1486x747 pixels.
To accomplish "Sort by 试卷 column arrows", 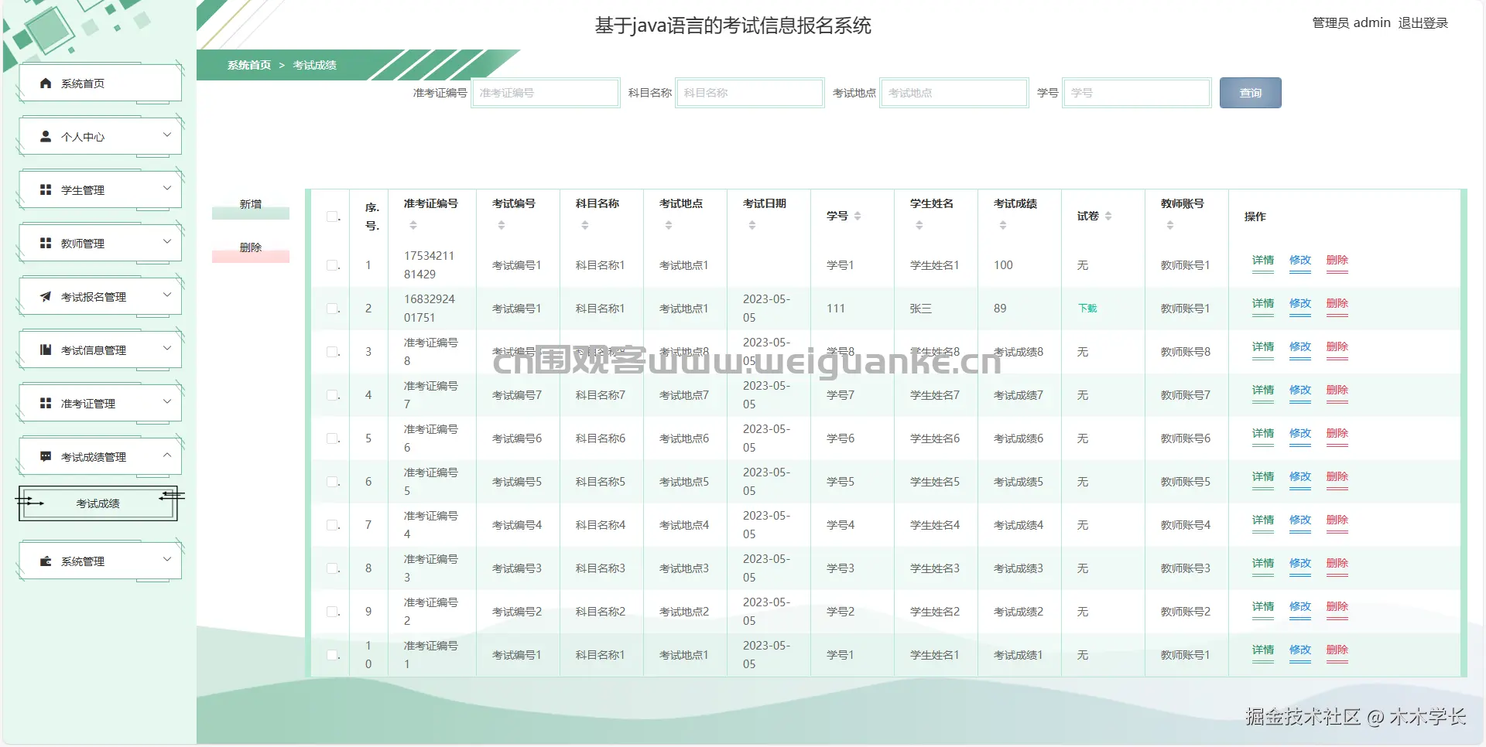I will (1108, 216).
